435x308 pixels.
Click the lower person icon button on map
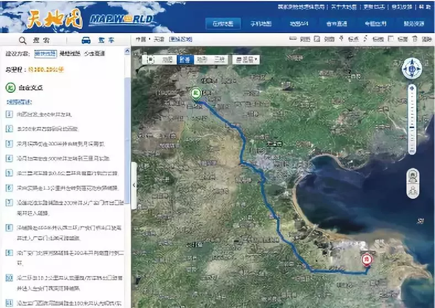coord(412,191)
